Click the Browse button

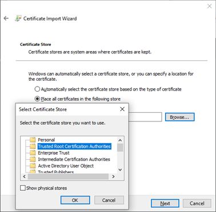[x=179, y=117]
